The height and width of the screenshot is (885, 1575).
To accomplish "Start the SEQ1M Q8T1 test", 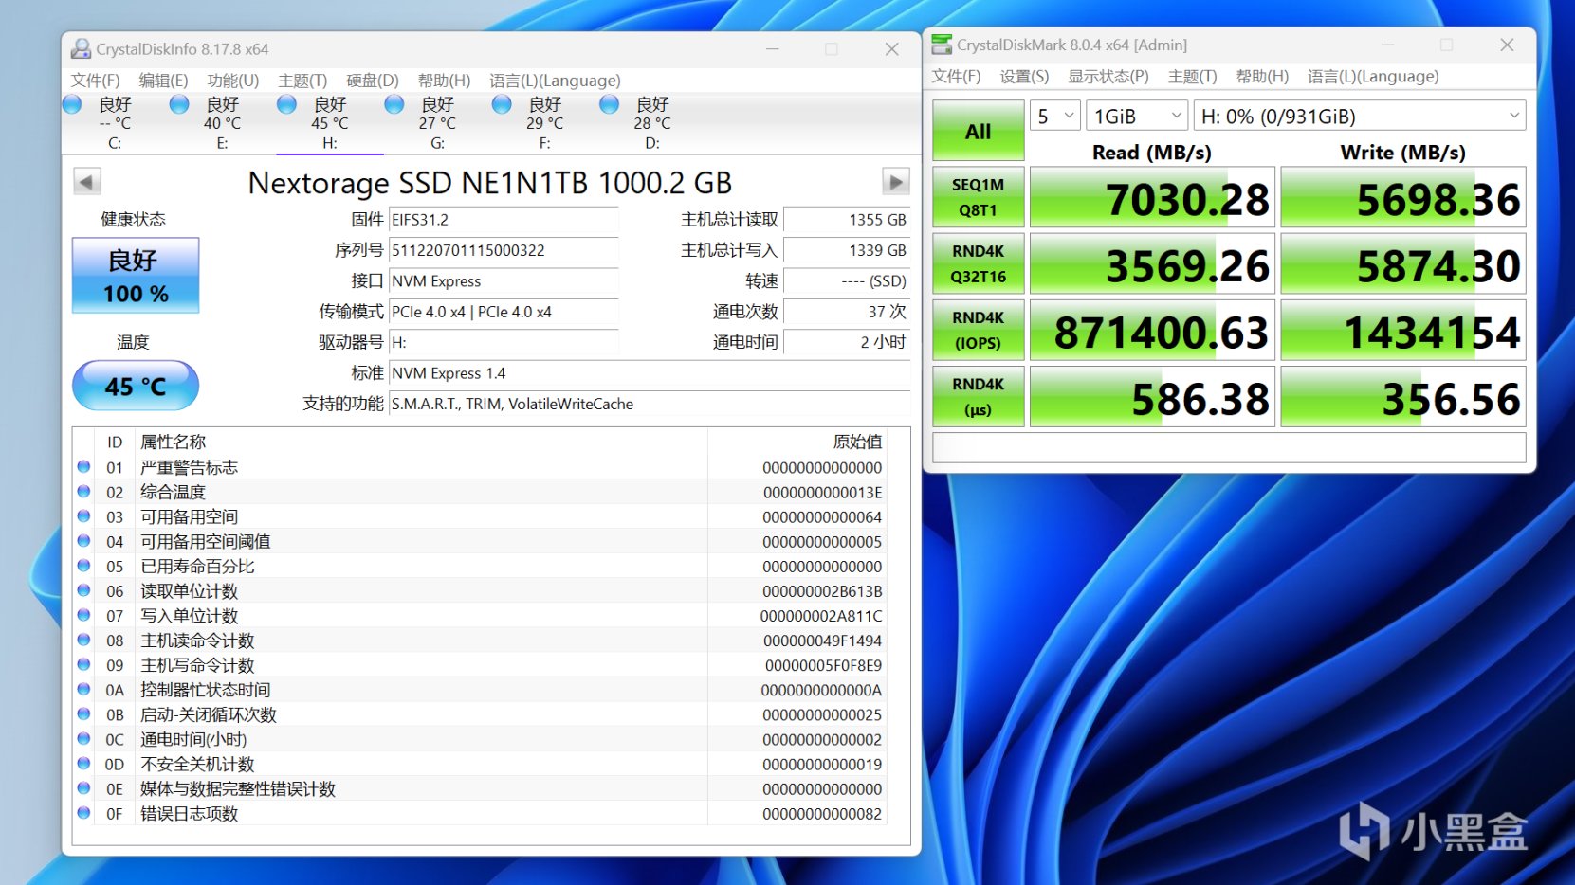I will [x=978, y=197].
